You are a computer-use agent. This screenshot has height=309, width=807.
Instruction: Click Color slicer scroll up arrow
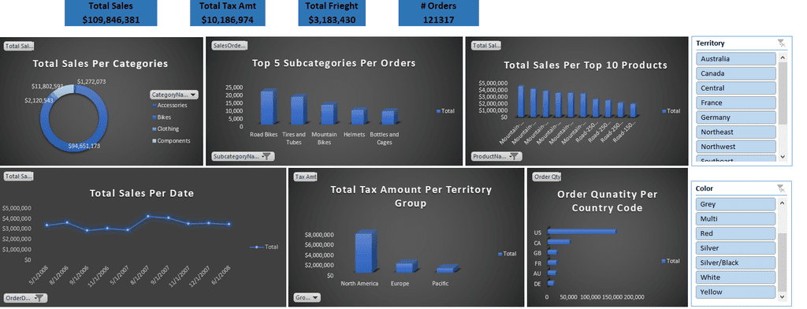tap(783, 203)
